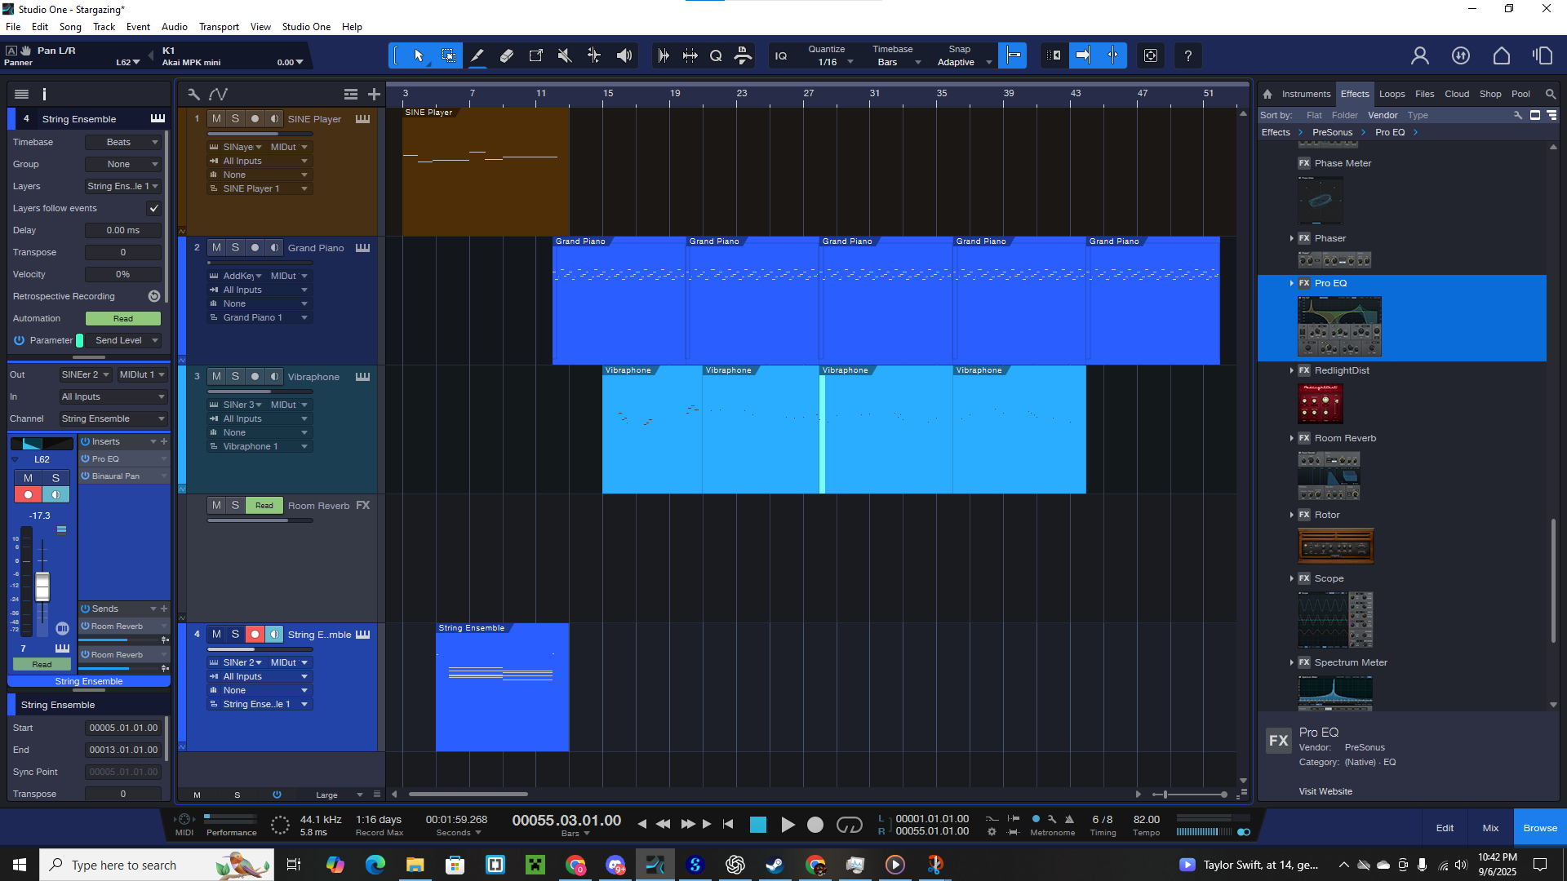The image size is (1567, 881).
Task: Open the Transport menu
Action: click(219, 27)
